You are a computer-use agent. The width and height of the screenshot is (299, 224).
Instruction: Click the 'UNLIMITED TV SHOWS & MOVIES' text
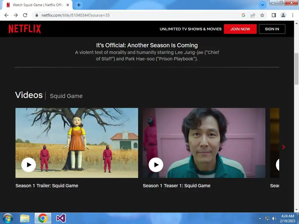190,29
